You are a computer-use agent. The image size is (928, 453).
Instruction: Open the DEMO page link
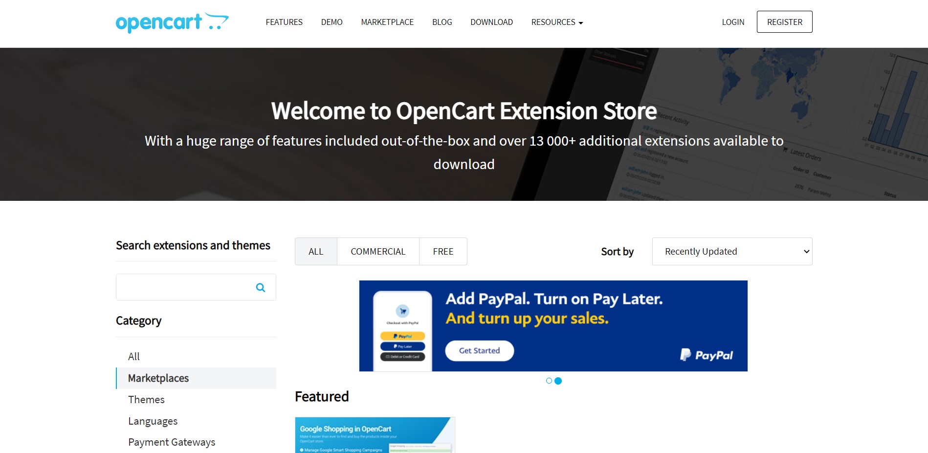click(x=331, y=22)
